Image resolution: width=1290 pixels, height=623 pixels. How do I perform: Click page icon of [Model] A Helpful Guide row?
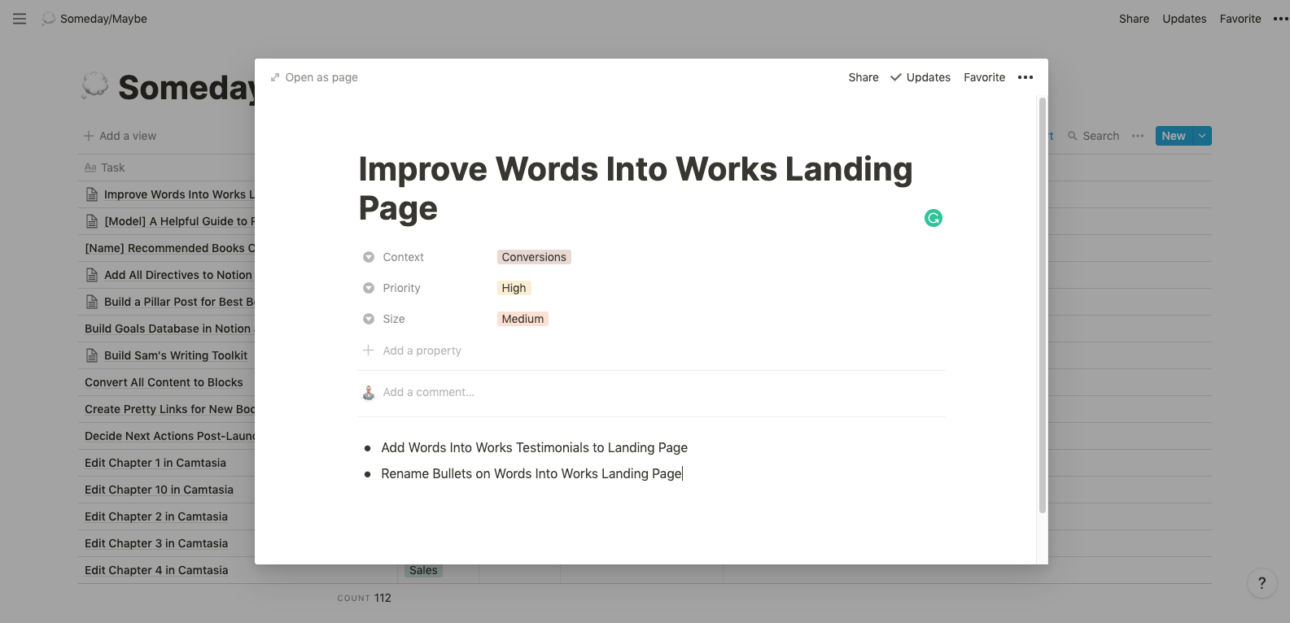[x=92, y=221]
